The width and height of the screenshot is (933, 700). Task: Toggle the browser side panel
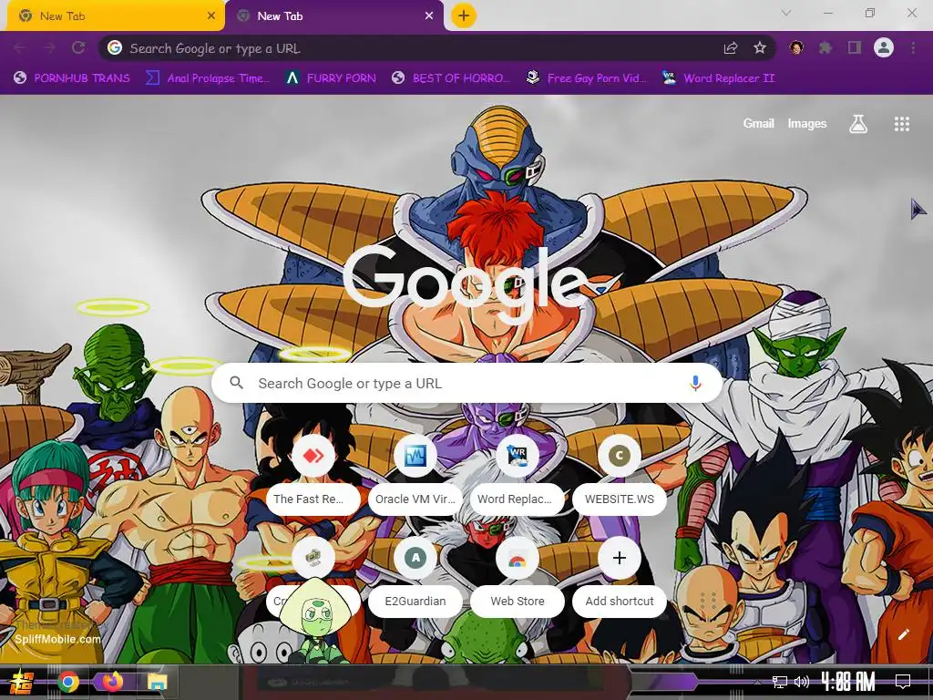click(855, 47)
